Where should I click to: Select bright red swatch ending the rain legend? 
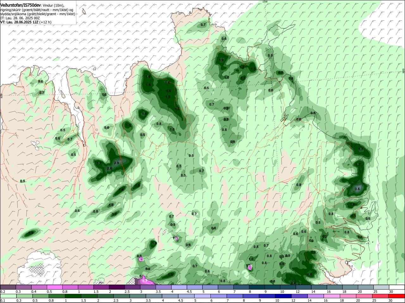[397, 296]
